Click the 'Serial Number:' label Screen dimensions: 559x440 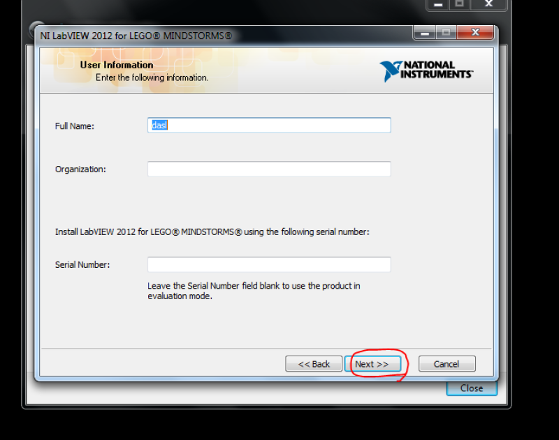point(82,265)
